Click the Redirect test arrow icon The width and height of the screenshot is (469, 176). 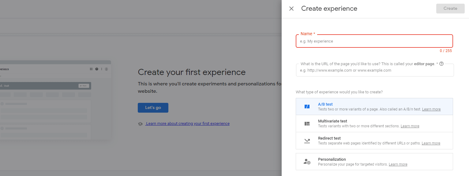pyautogui.click(x=307, y=141)
